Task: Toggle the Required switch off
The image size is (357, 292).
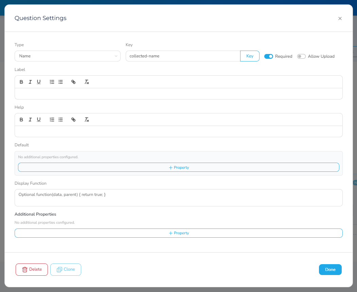Action: pyautogui.click(x=269, y=56)
